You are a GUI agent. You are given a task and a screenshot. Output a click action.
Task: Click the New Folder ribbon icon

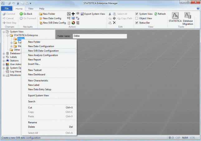coord(41,14)
